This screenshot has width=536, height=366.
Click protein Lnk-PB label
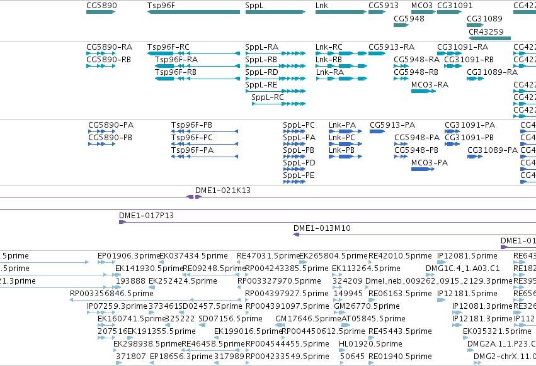(342, 150)
